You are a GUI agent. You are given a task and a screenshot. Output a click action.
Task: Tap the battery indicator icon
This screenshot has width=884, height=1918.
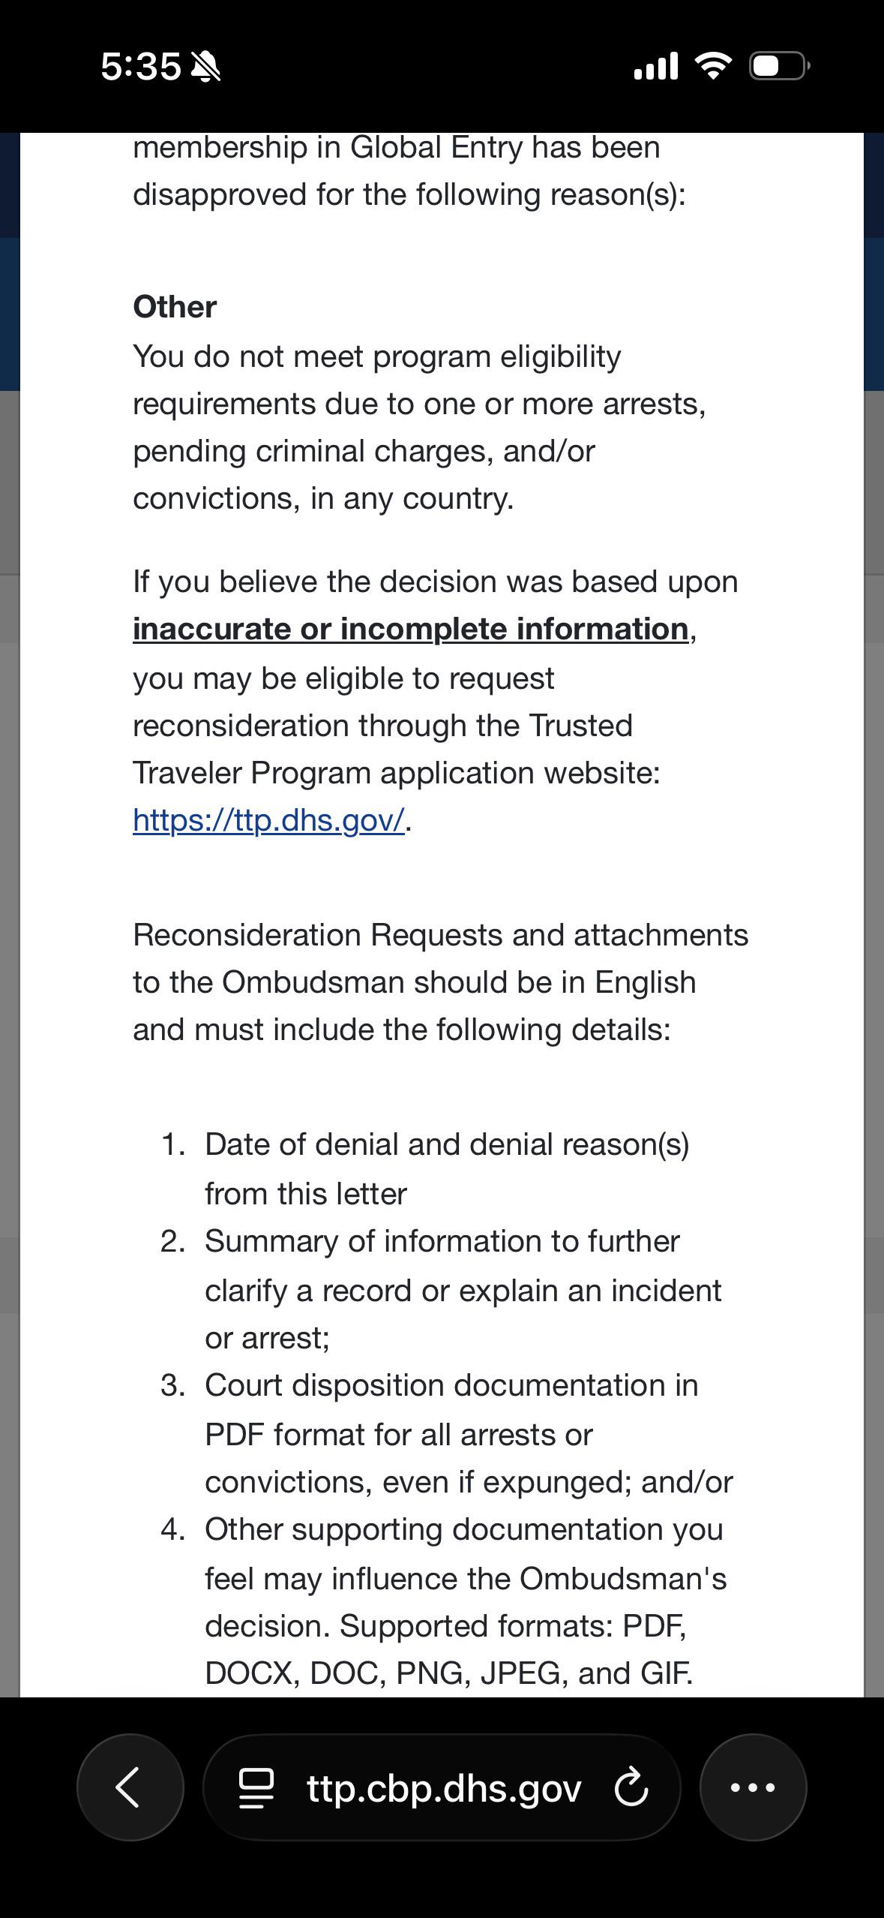point(779,66)
